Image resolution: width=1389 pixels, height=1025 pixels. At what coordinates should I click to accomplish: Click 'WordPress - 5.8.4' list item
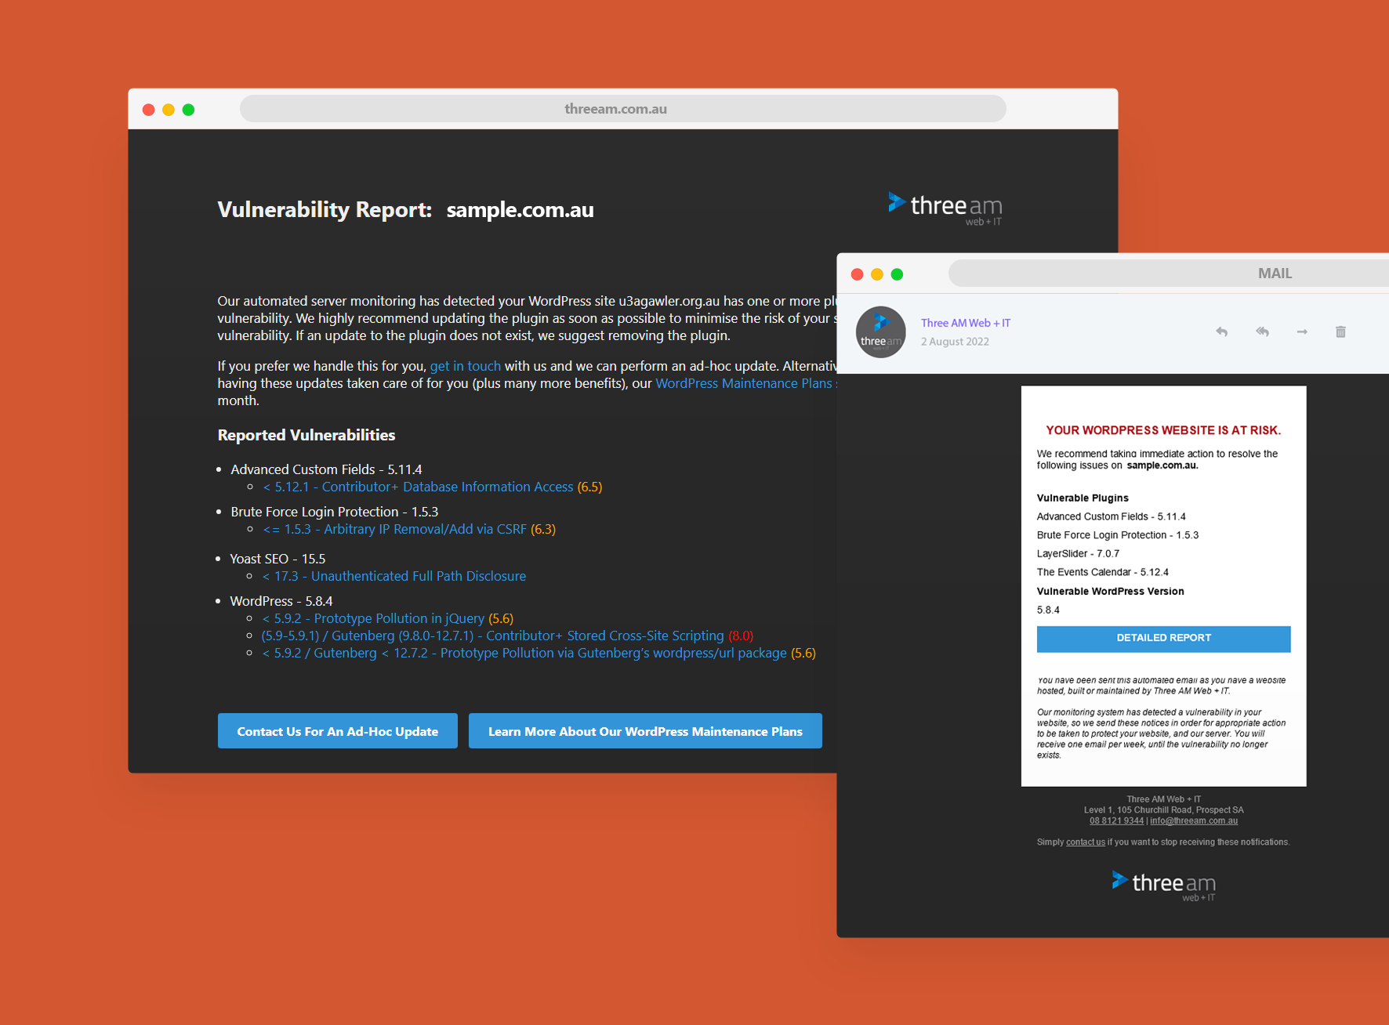[x=281, y=601]
